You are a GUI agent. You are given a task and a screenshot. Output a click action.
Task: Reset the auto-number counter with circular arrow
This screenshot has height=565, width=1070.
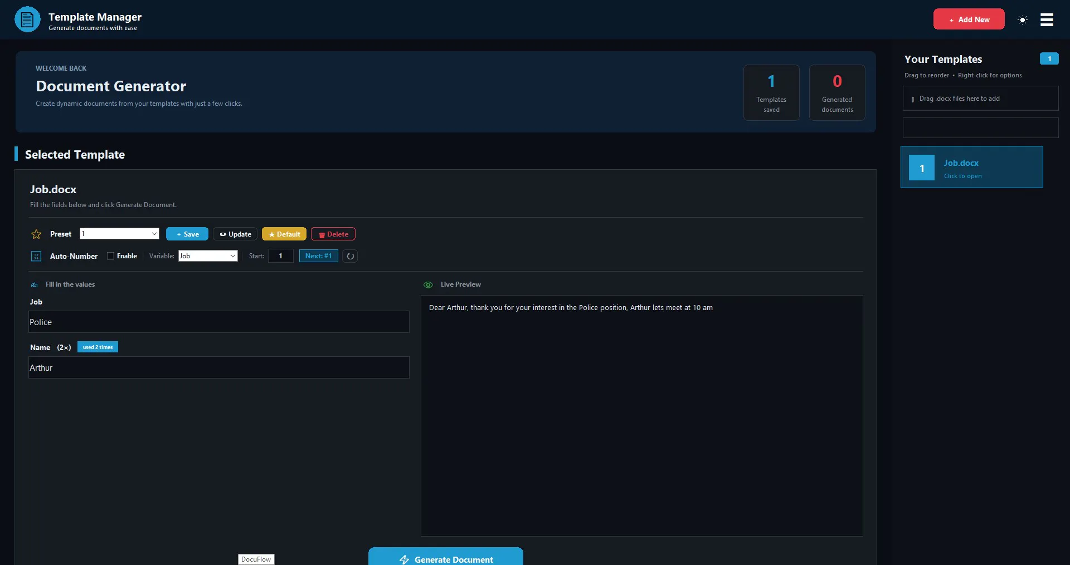pyautogui.click(x=350, y=256)
